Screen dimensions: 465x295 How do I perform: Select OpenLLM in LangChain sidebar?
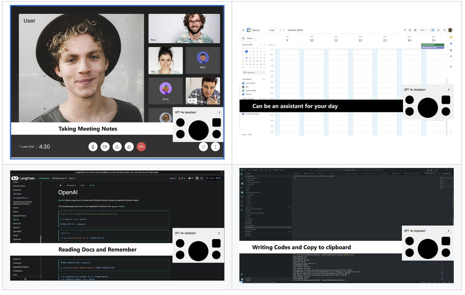pos(17,224)
